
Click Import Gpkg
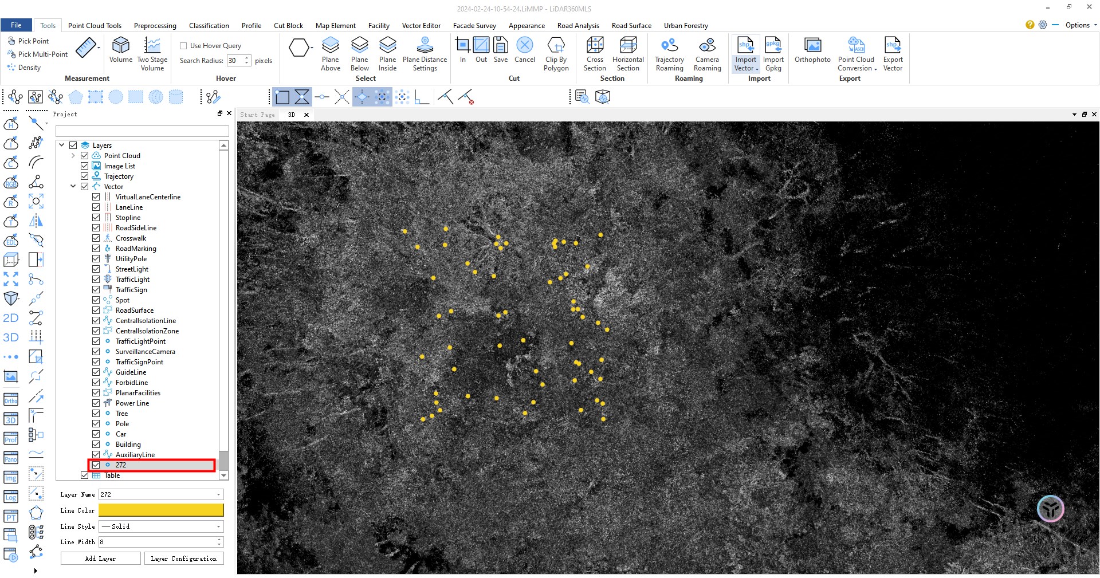[x=773, y=54]
